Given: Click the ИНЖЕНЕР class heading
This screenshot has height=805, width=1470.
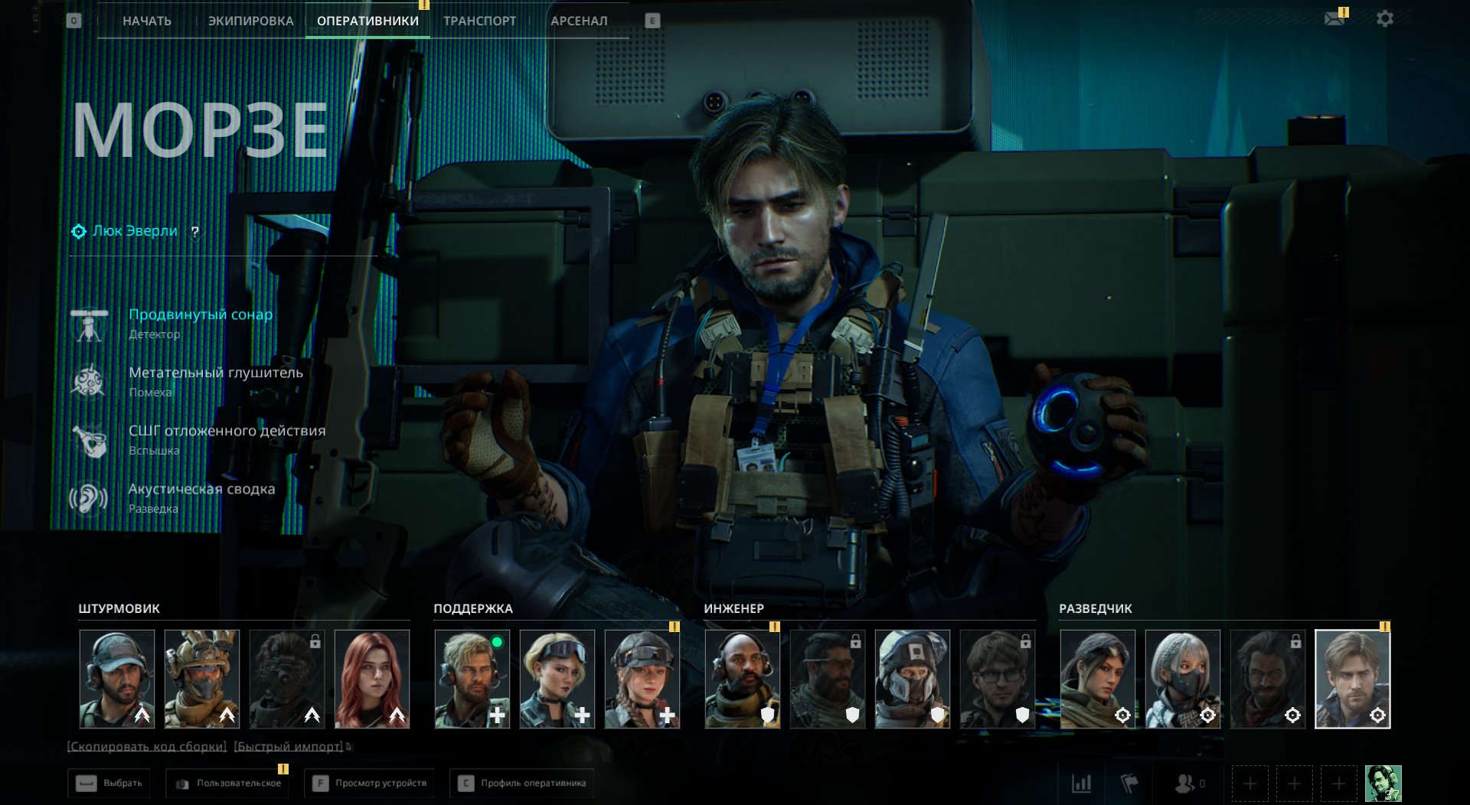Looking at the screenshot, I should 734,608.
